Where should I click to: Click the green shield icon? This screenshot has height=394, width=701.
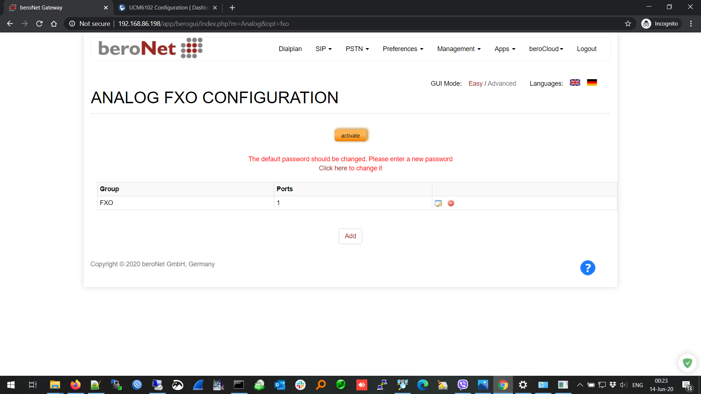pyautogui.click(x=687, y=363)
